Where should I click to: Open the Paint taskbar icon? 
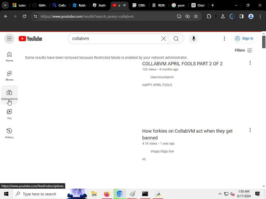pyautogui.click(x=132, y=194)
